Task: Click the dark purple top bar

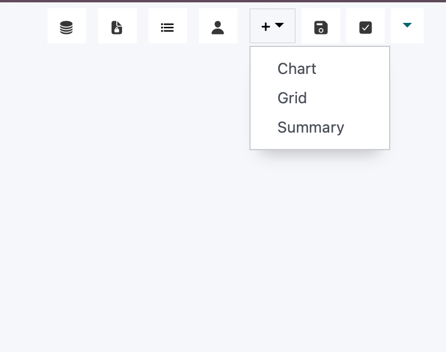Action: coord(223,1)
